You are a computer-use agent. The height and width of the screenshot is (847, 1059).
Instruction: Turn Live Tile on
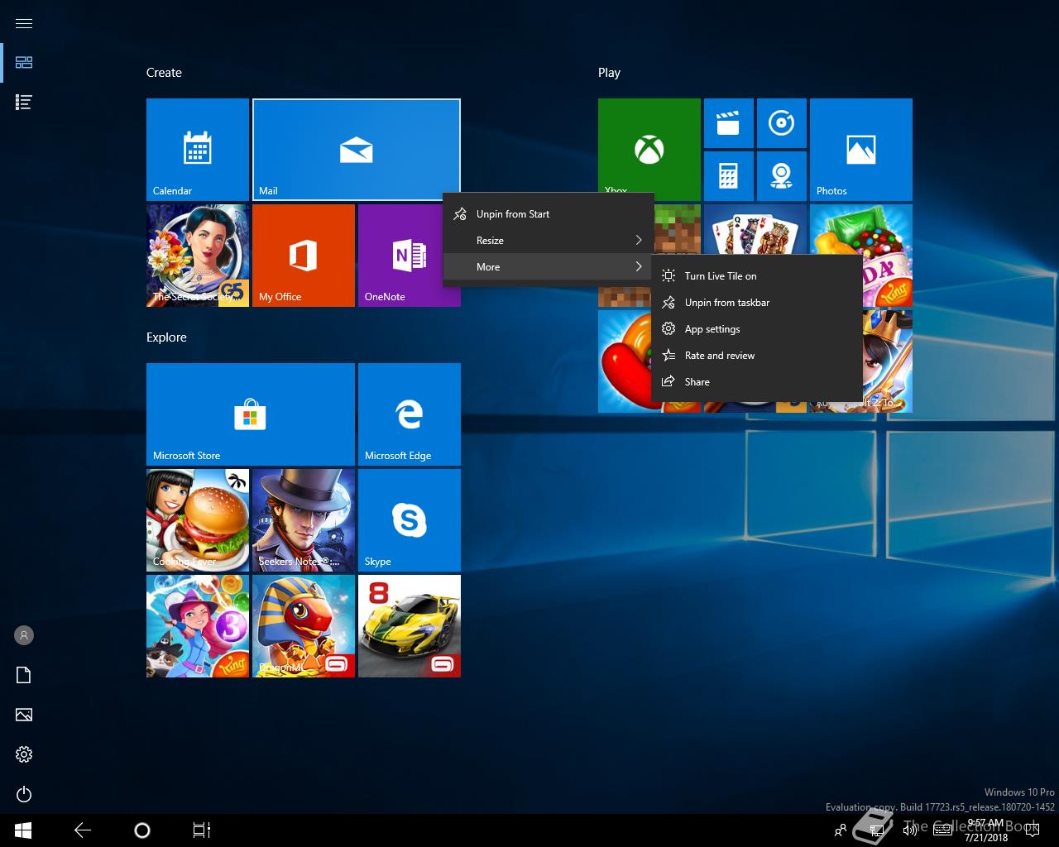pos(756,276)
